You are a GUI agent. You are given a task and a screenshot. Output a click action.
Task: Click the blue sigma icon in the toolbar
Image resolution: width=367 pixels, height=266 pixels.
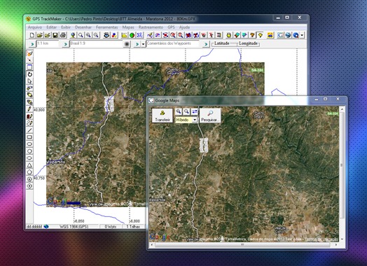click(x=140, y=35)
